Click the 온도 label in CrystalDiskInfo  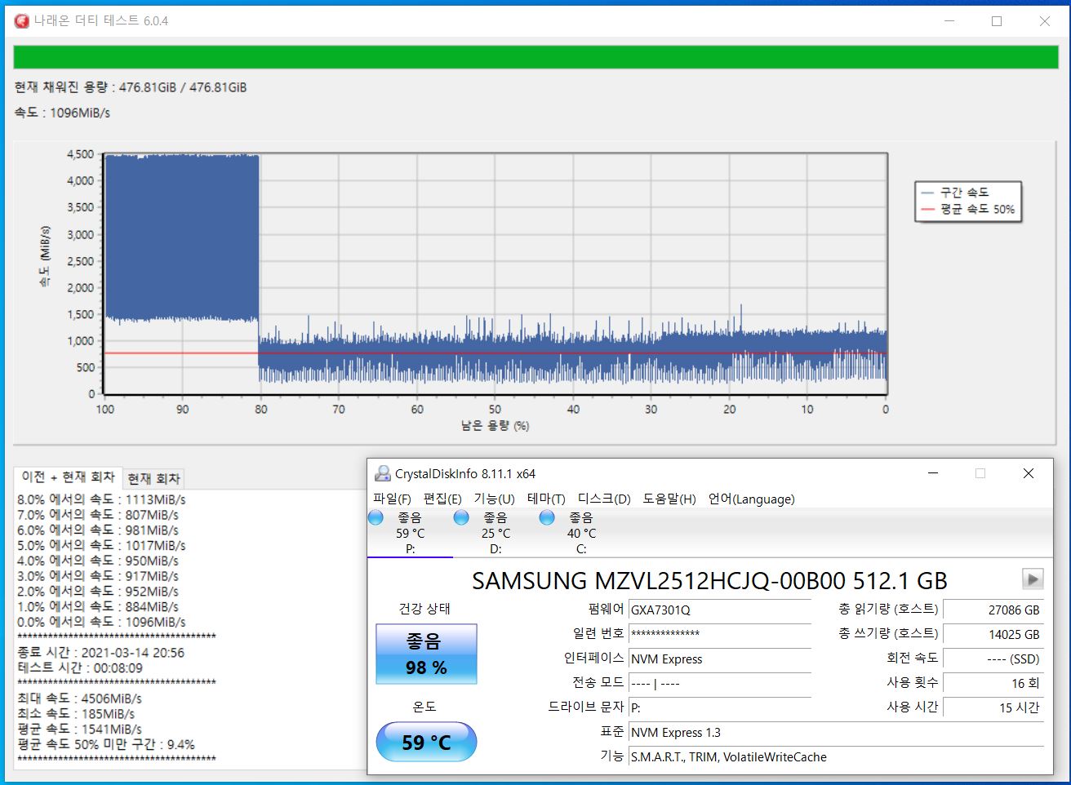pyautogui.click(x=424, y=707)
